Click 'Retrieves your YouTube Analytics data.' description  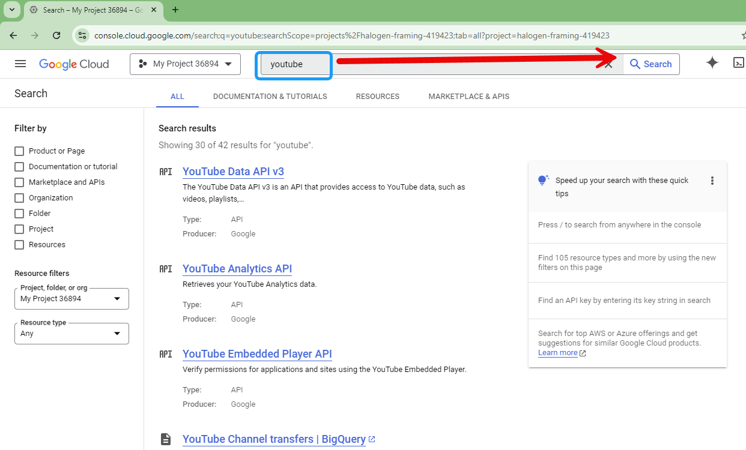249,284
